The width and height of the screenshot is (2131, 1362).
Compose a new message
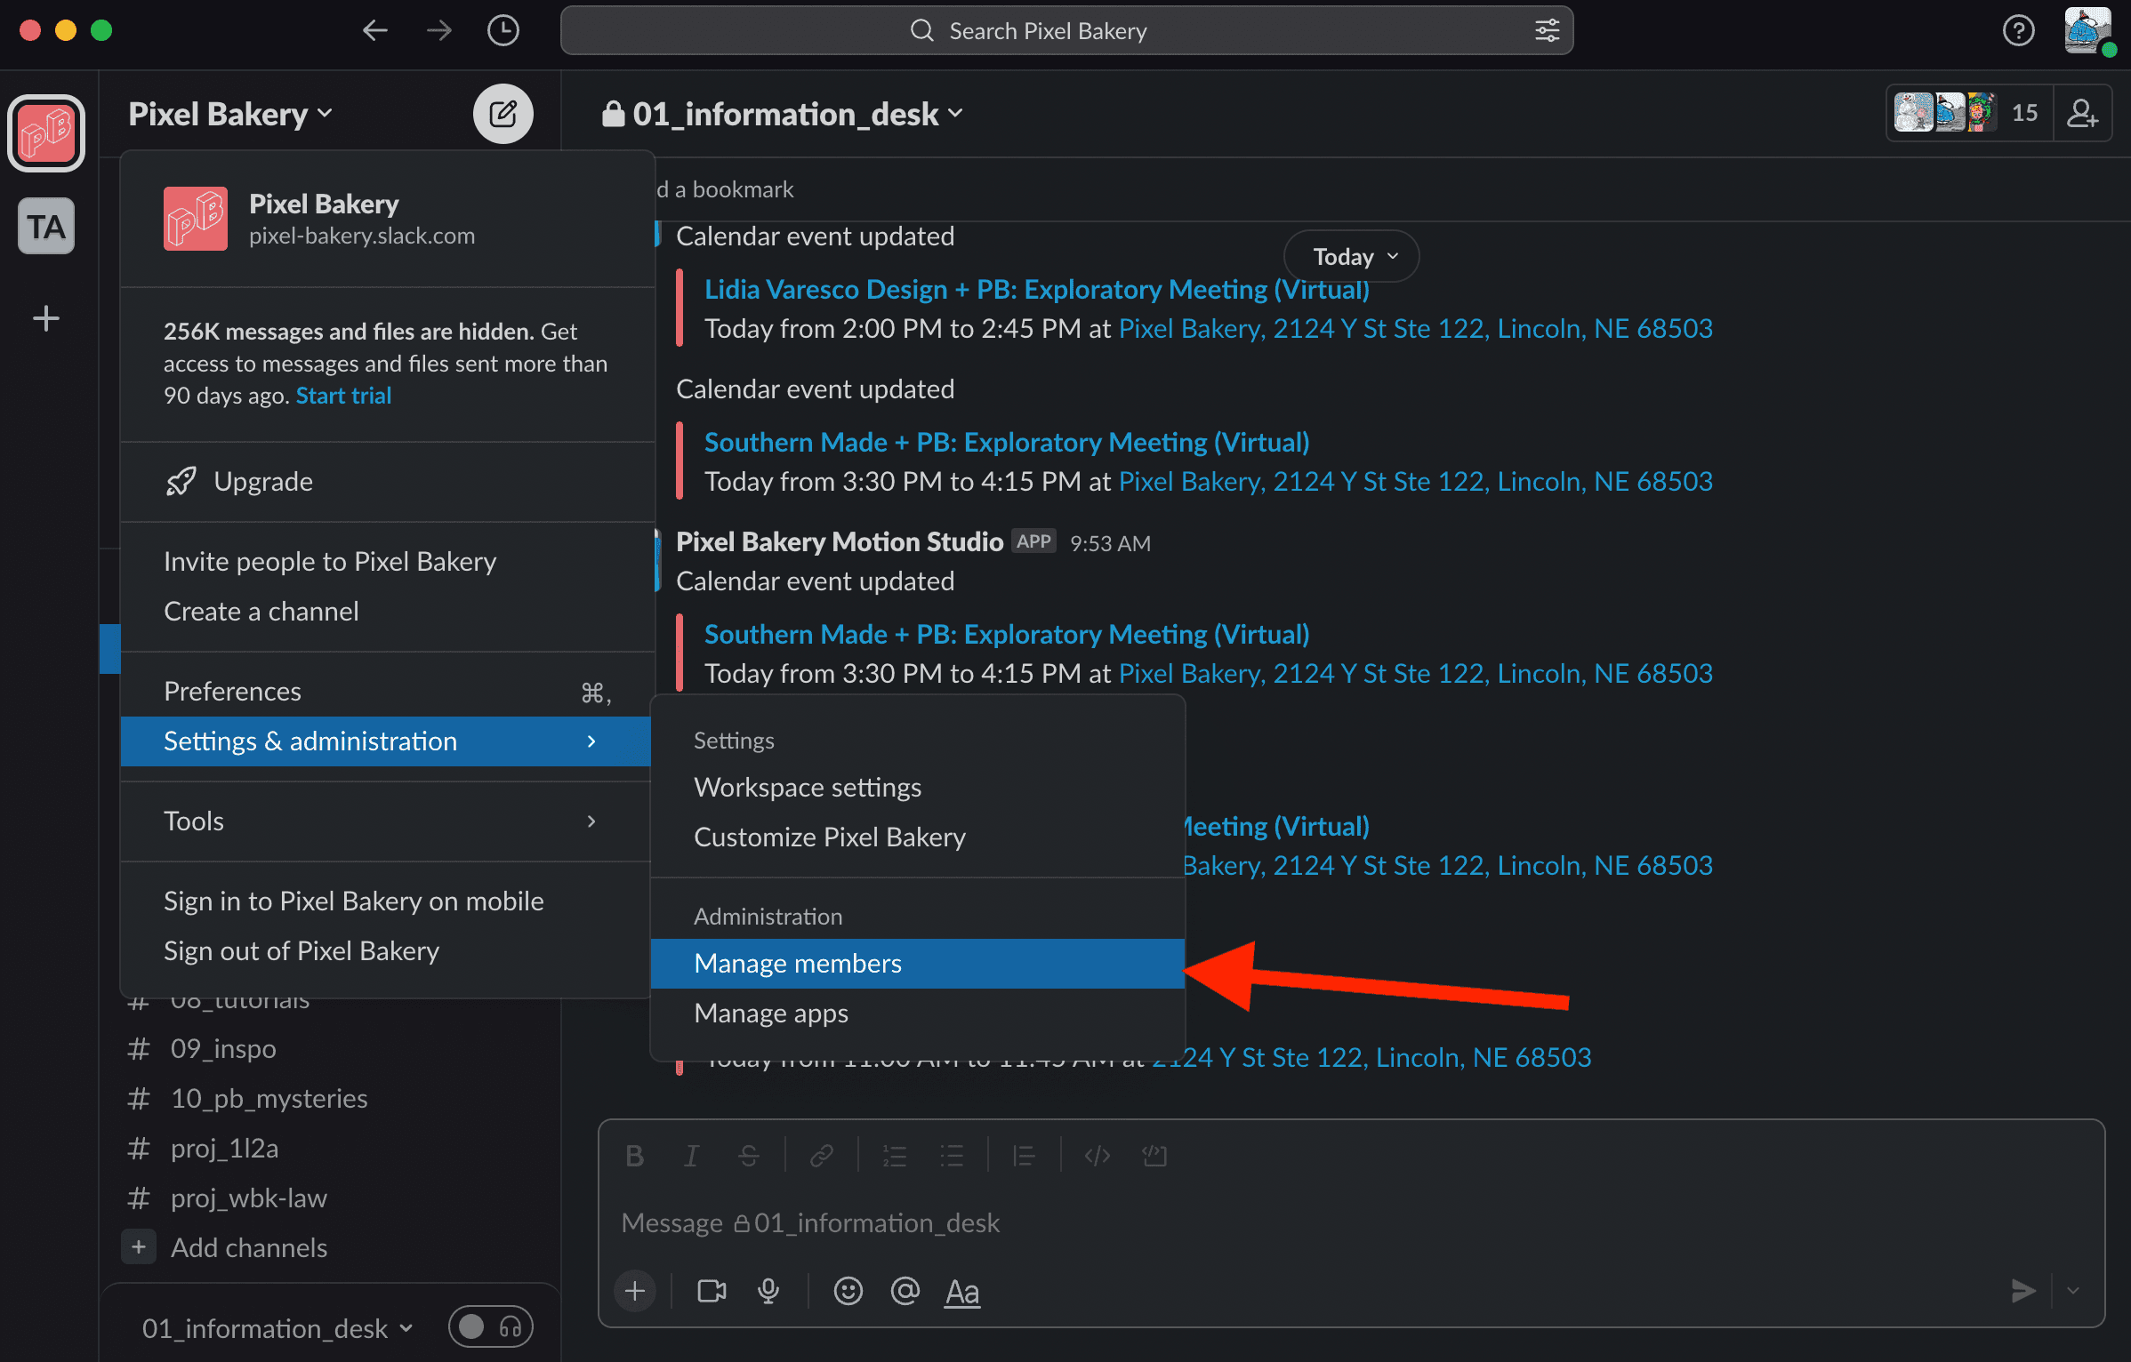pos(503,114)
